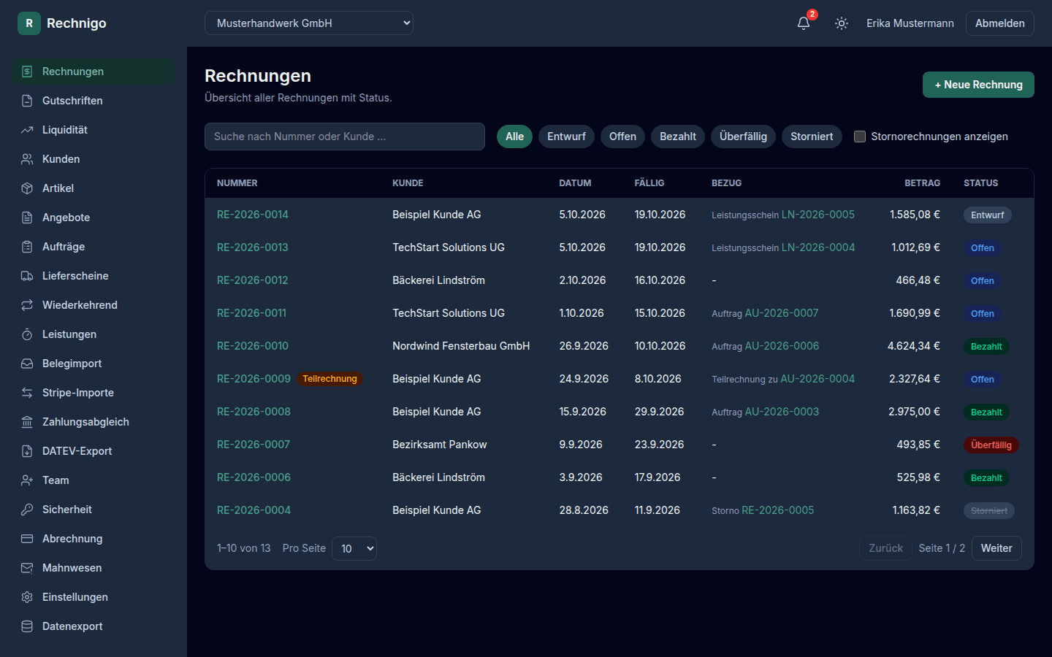Click the Aufträge clipboard icon
The height and width of the screenshot is (657, 1052).
click(27, 247)
